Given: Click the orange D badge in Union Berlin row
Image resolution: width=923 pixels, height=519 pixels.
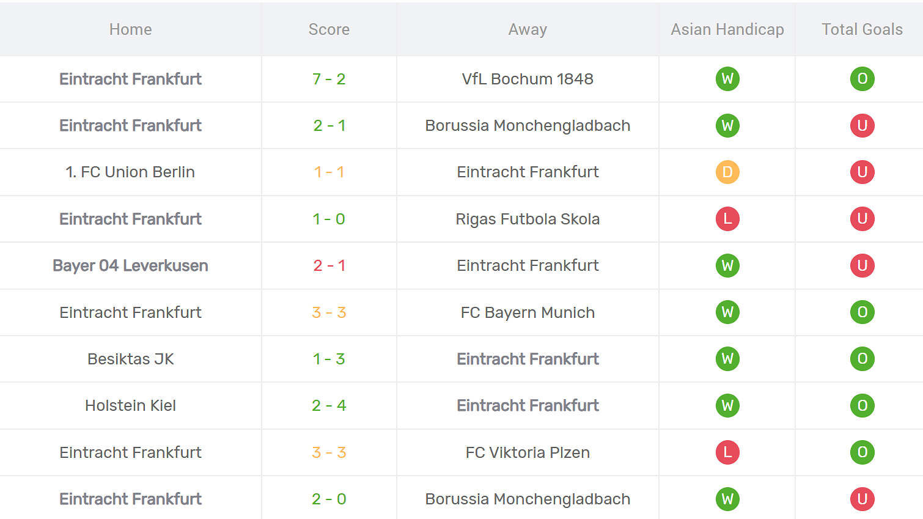Looking at the screenshot, I should pyautogui.click(x=727, y=172).
